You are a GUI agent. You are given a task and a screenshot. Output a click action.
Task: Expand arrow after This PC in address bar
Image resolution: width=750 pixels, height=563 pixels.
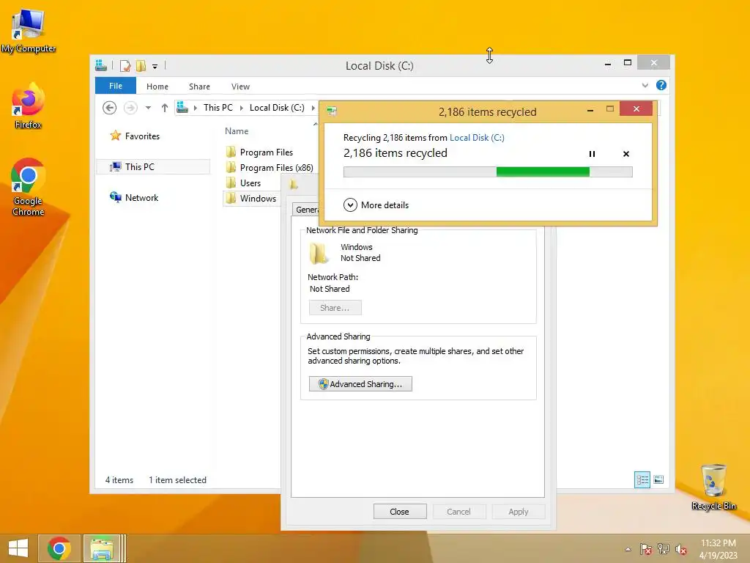(241, 108)
